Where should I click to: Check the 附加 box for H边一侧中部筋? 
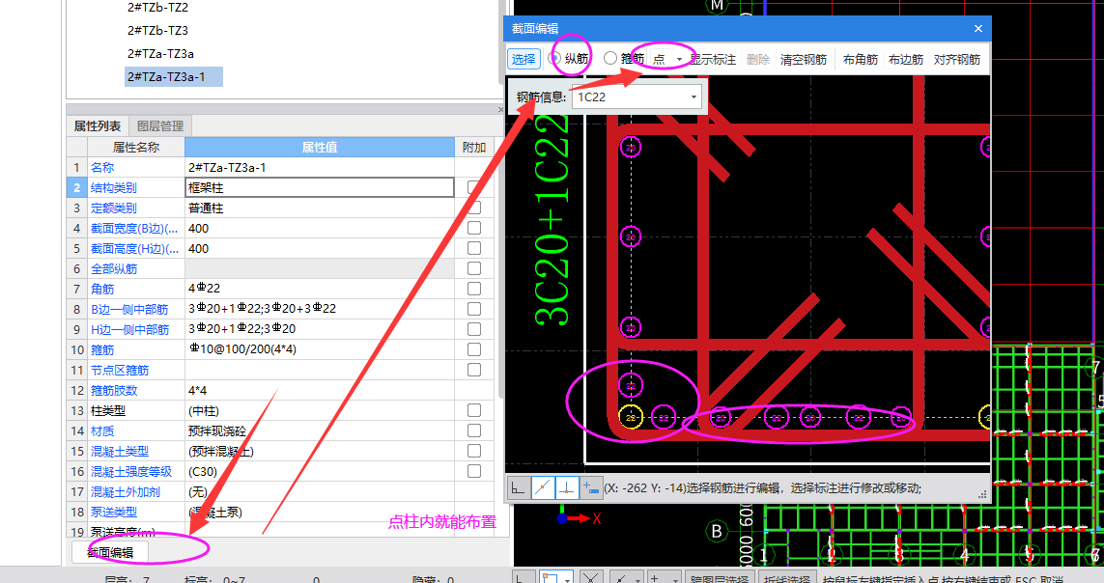tap(474, 329)
